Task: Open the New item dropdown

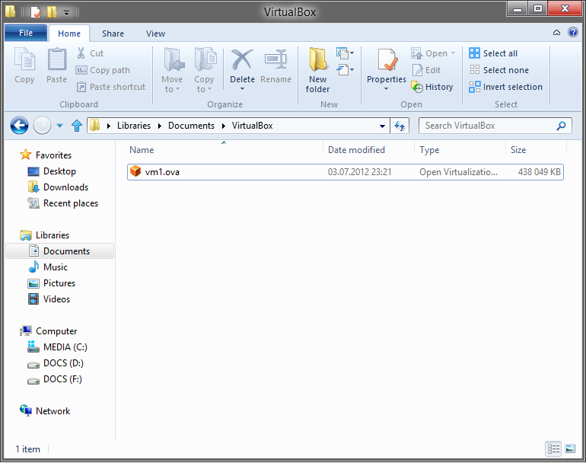Action: pos(345,53)
